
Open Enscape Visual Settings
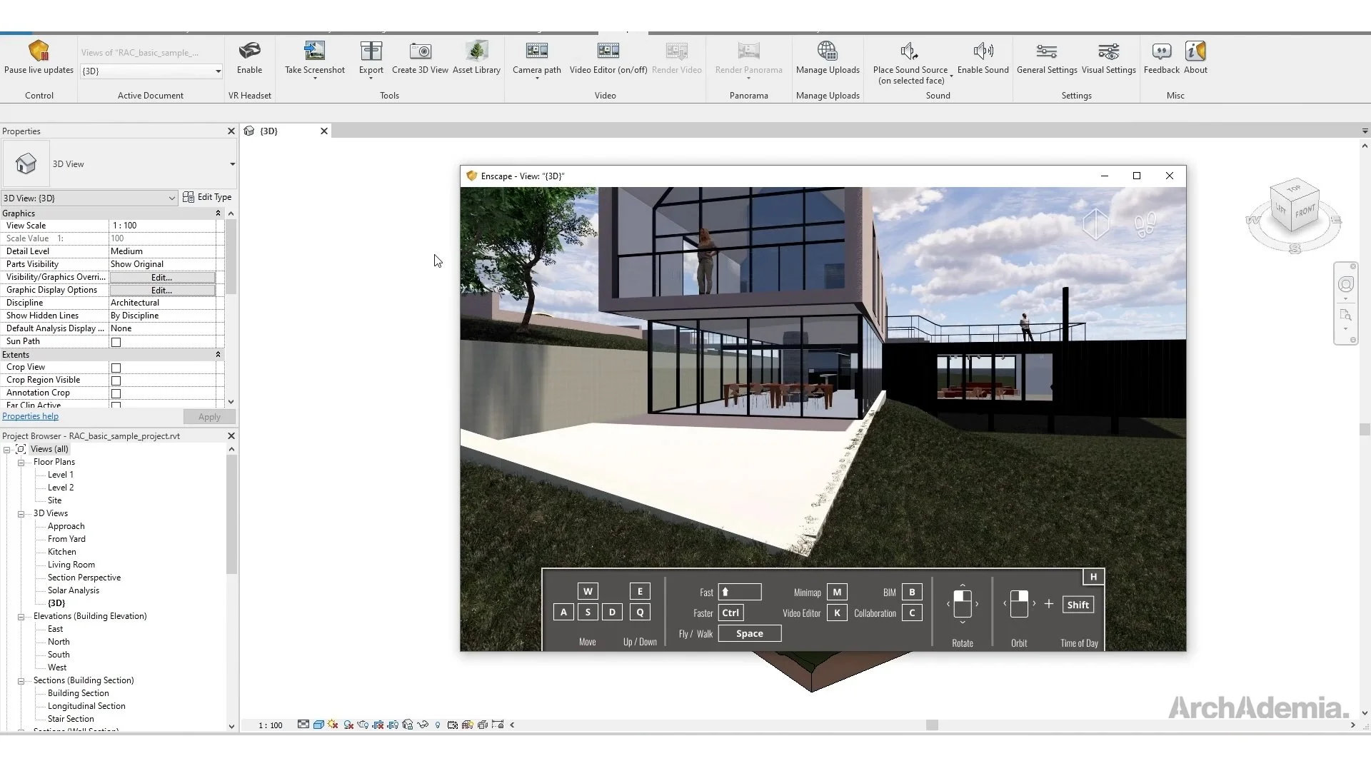pos(1108,57)
